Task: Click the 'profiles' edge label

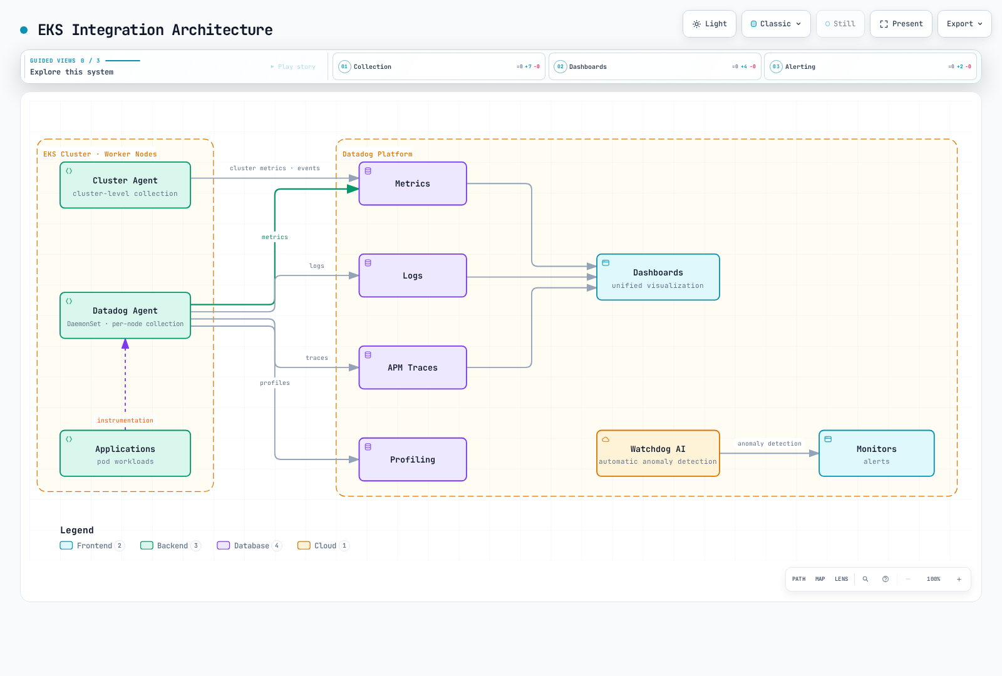Action: tap(275, 383)
